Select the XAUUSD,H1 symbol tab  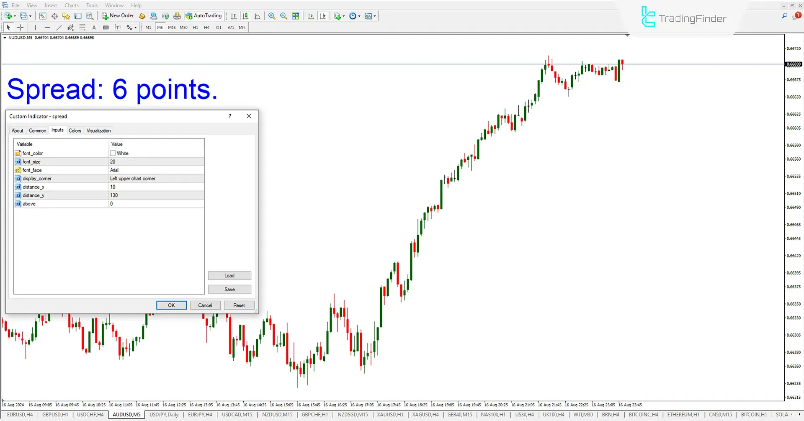389,414
